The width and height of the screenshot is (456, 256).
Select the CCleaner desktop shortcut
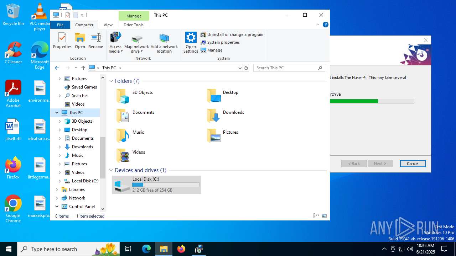point(13,53)
